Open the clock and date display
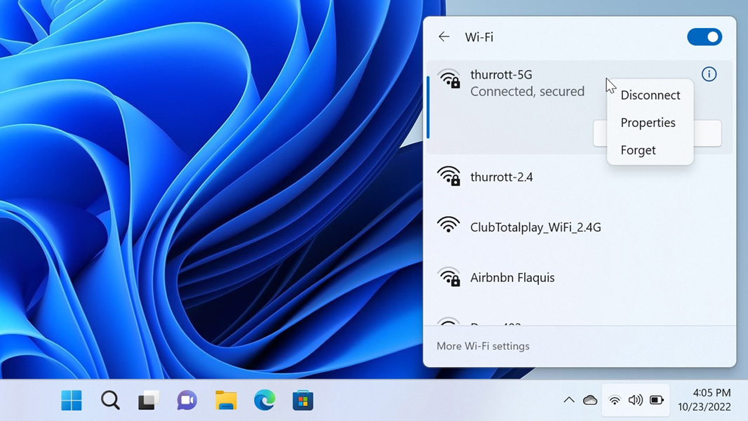748x421 pixels. (x=704, y=400)
